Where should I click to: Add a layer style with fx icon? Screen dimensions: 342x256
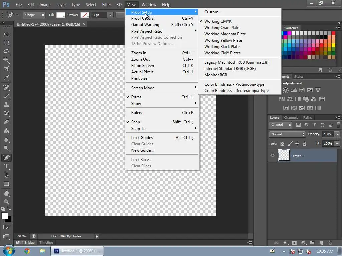[285, 243]
